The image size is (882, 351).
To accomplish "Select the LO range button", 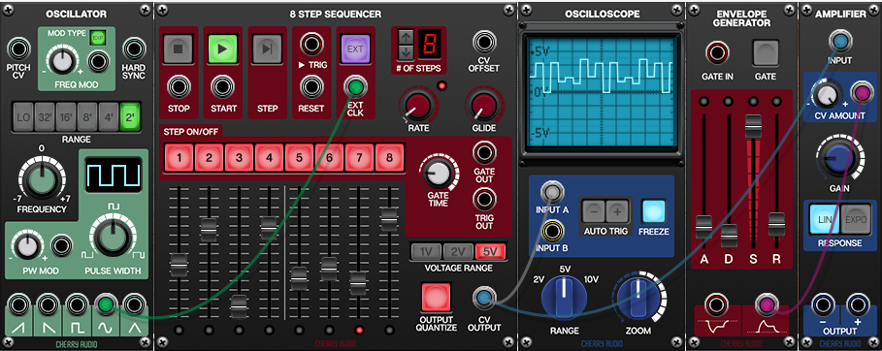I will coord(23,117).
